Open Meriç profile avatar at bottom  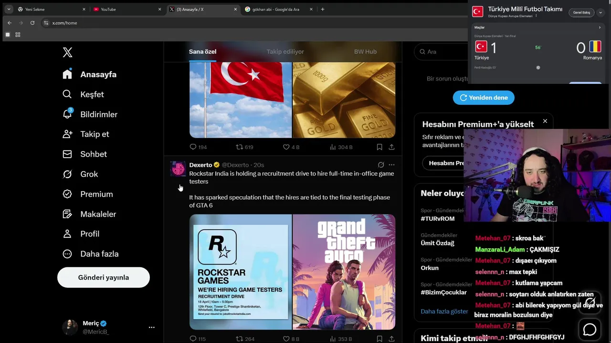click(x=70, y=327)
